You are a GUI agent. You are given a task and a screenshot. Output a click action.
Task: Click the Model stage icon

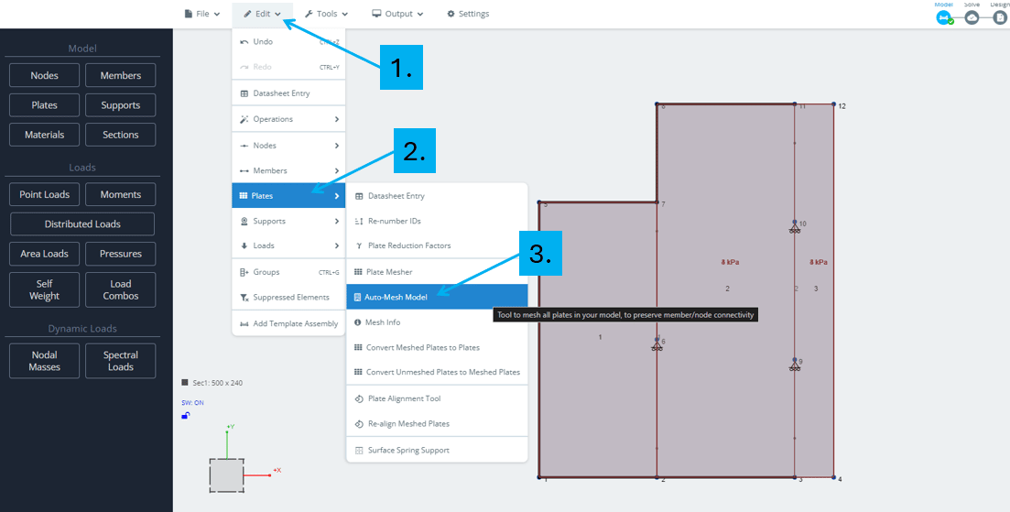tap(944, 18)
